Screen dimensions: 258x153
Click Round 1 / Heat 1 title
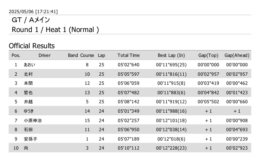point(55,29)
